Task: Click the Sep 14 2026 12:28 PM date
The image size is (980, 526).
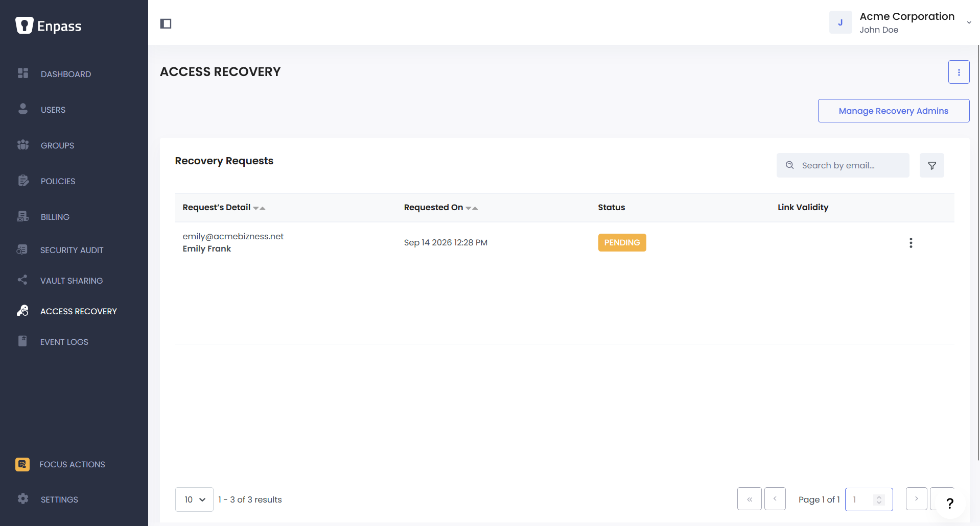Action: [446, 242]
